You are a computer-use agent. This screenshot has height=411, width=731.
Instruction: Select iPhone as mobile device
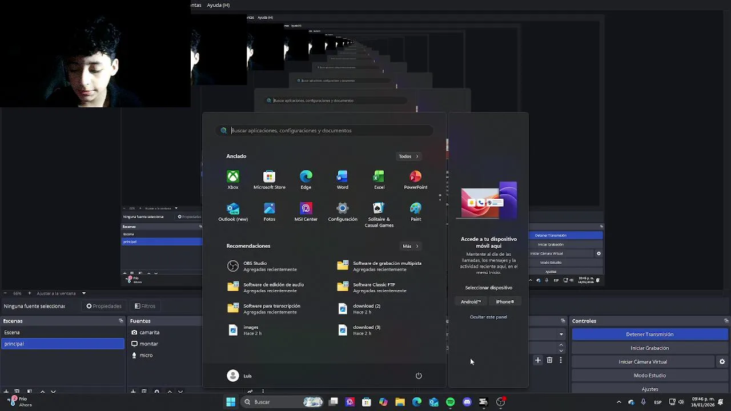pyautogui.click(x=505, y=301)
